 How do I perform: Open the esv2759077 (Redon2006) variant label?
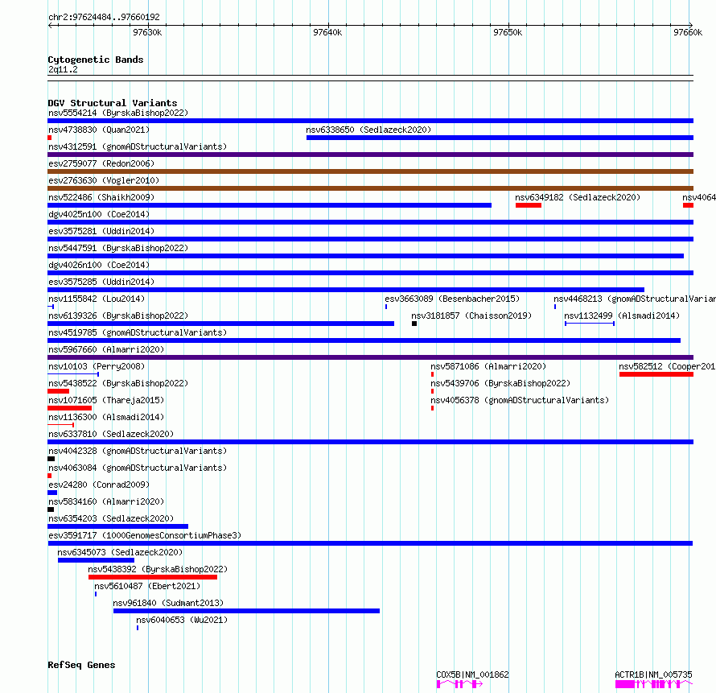pos(101,163)
